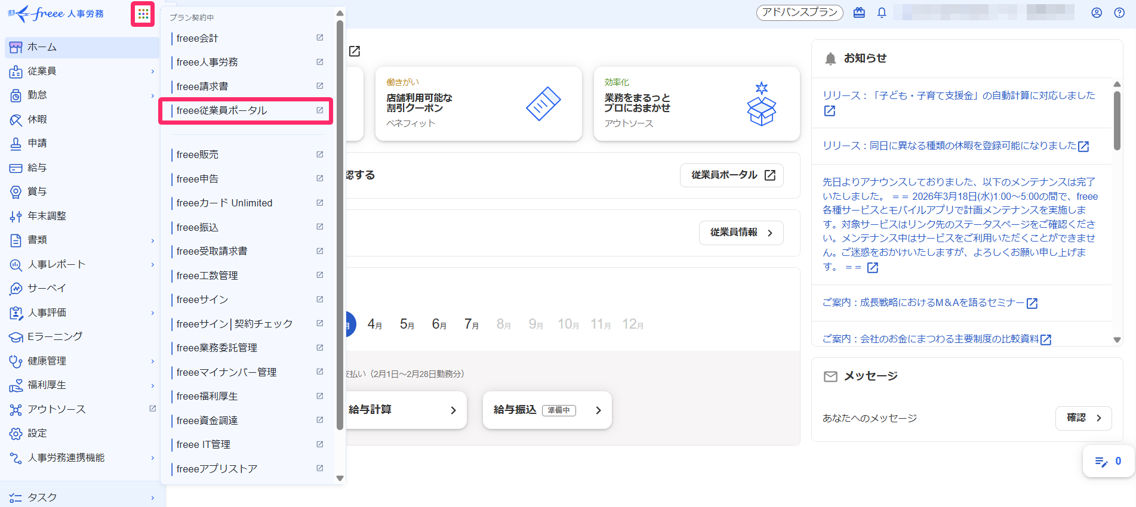
Task: Click the アドバンスプラン badge
Action: coord(800,13)
